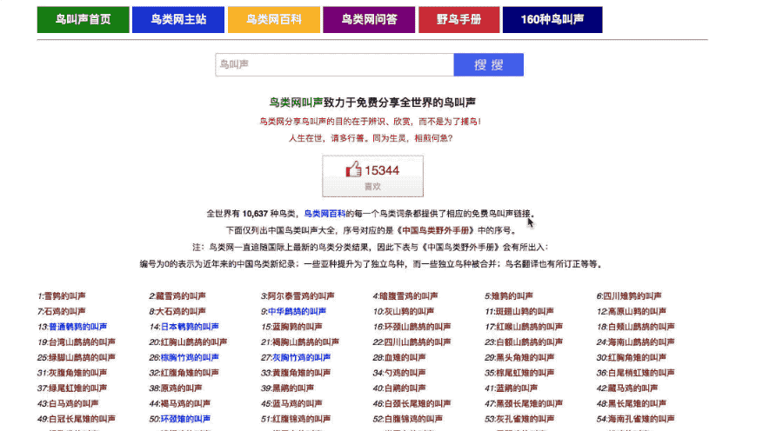The height and width of the screenshot is (431, 783).
Task: Open 38:原鸡的叫声 link
Action: coord(175,388)
